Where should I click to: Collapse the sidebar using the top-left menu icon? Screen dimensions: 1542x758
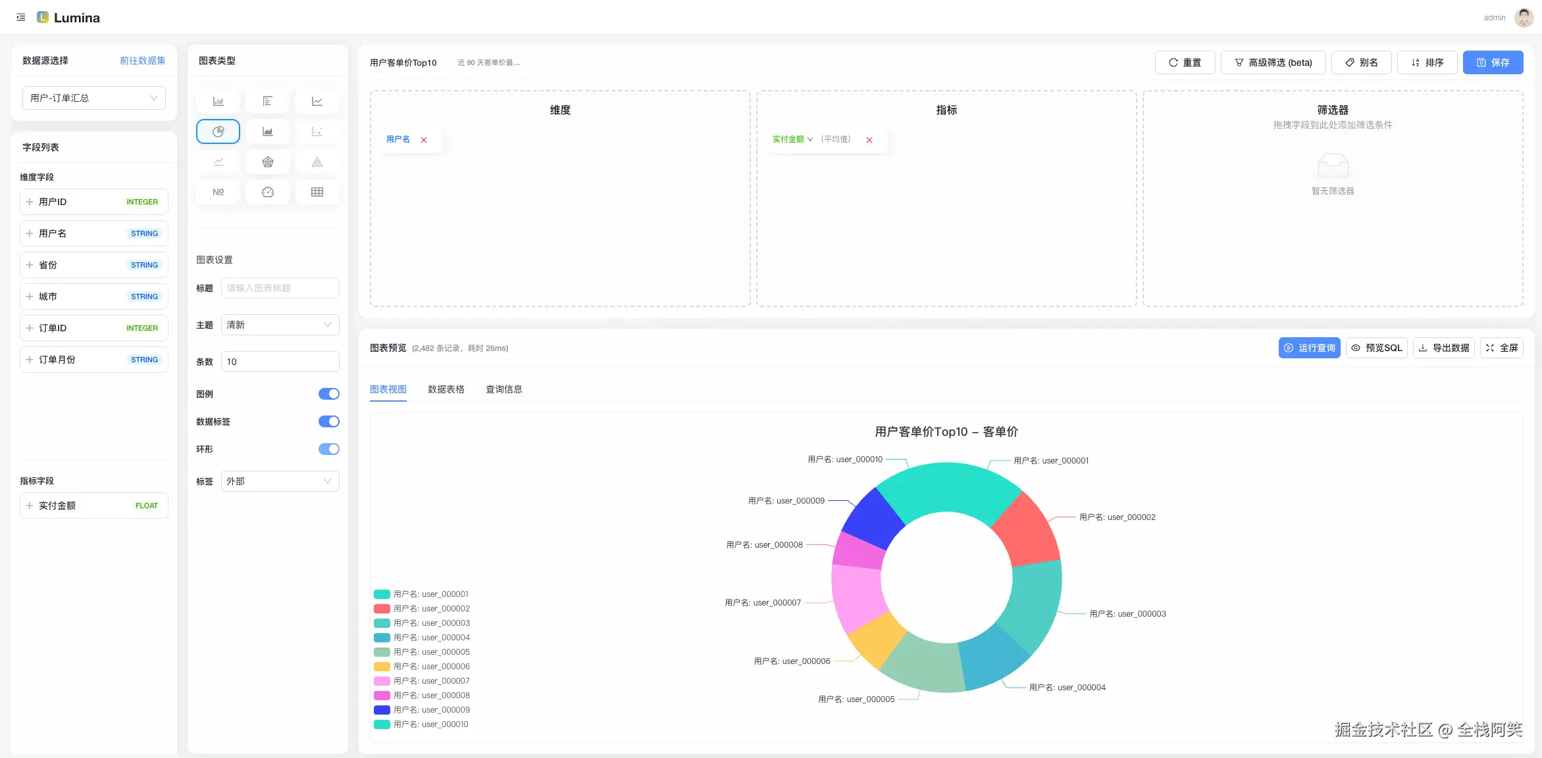pos(21,18)
